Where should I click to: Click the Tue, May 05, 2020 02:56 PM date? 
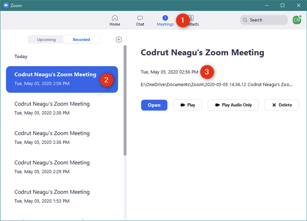point(169,72)
